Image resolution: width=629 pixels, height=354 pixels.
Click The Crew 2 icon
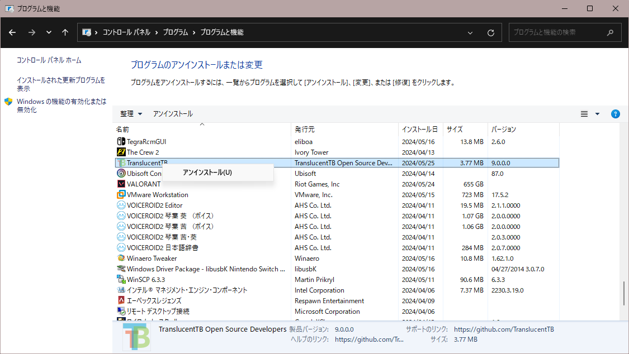(121, 152)
